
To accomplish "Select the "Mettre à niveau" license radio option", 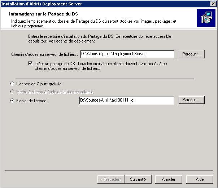I will tap(12, 92).
